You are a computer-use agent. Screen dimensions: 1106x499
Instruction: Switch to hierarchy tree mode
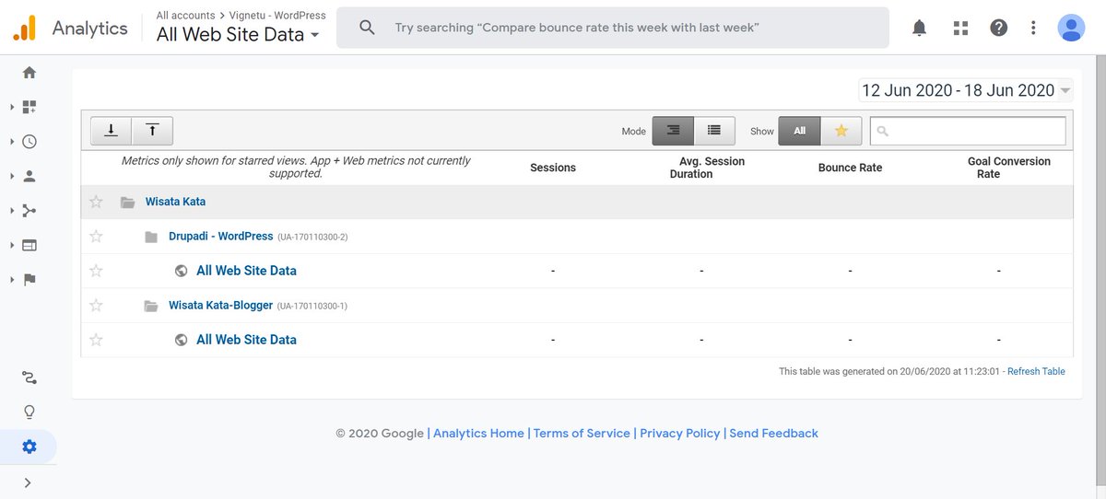pyautogui.click(x=673, y=131)
